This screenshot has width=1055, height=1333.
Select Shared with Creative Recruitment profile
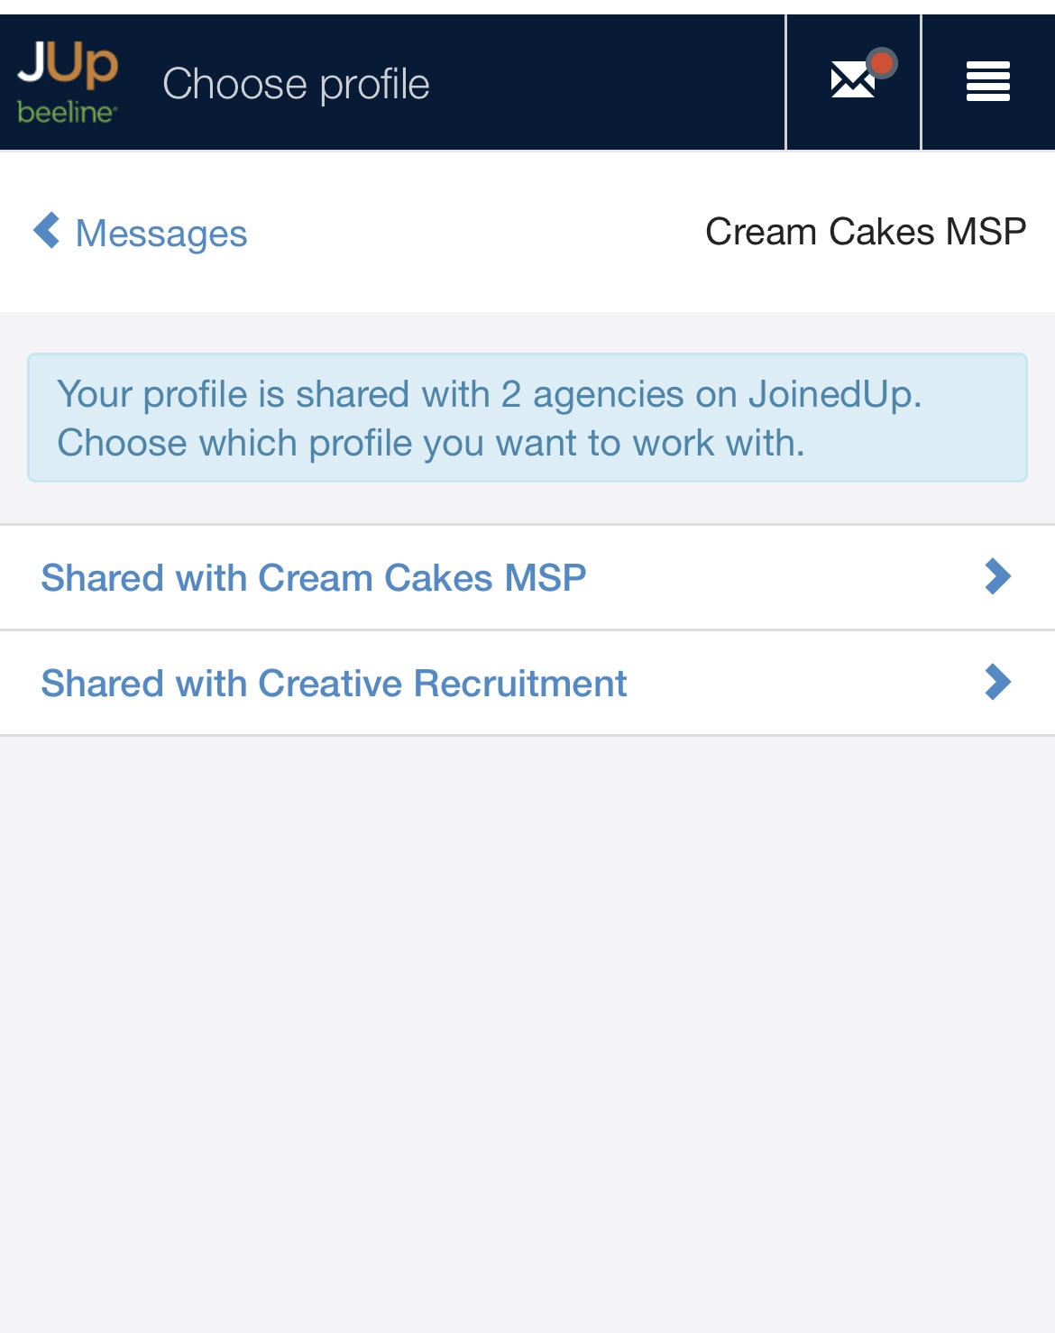pyautogui.click(x=334, y=684)
